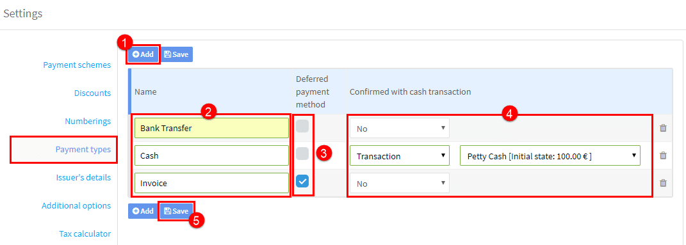Go to Discounts settings section
The height and width of the screenshot is (245, 686).
click(x=92, y=93)
